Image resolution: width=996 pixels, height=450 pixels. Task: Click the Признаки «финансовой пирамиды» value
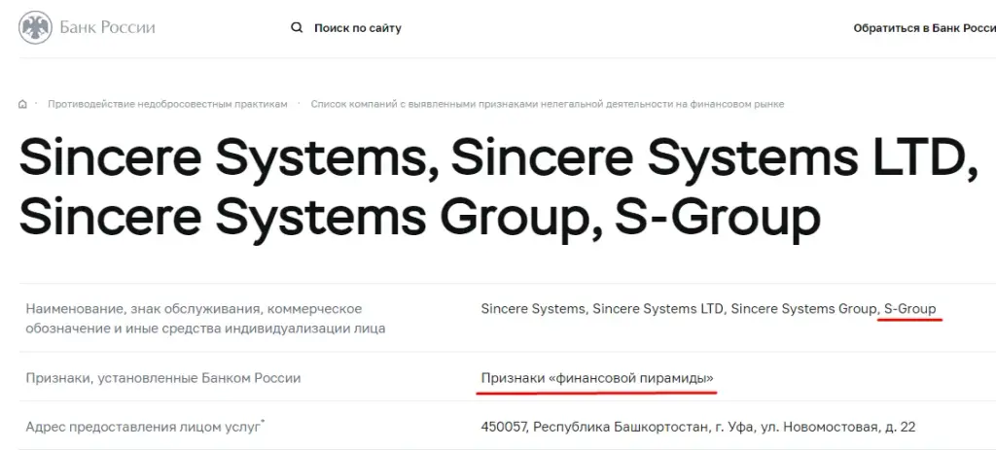click(x=598, y=378)
